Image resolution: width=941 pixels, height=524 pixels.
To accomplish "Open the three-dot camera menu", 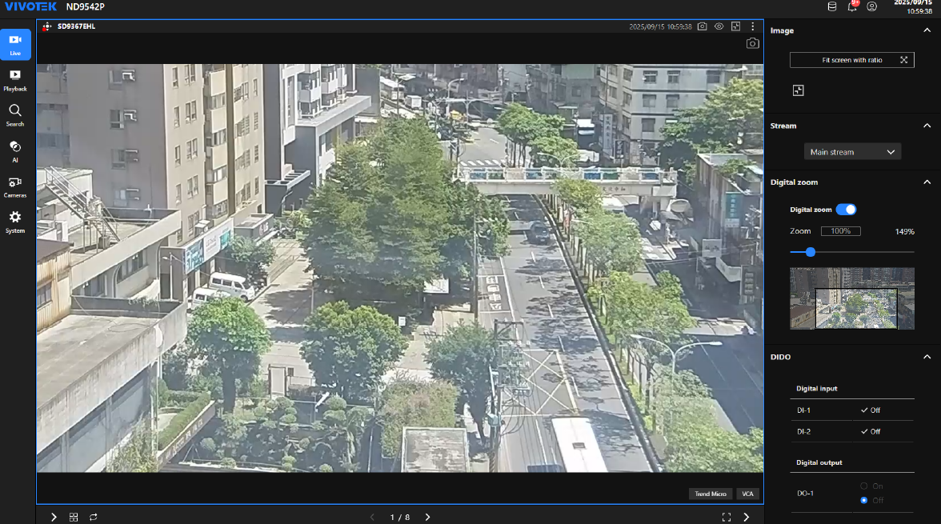I will tap(752, 26).
